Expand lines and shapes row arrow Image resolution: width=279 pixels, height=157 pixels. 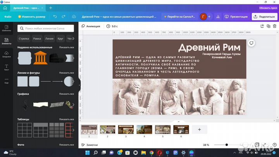[x=73, y=81]
